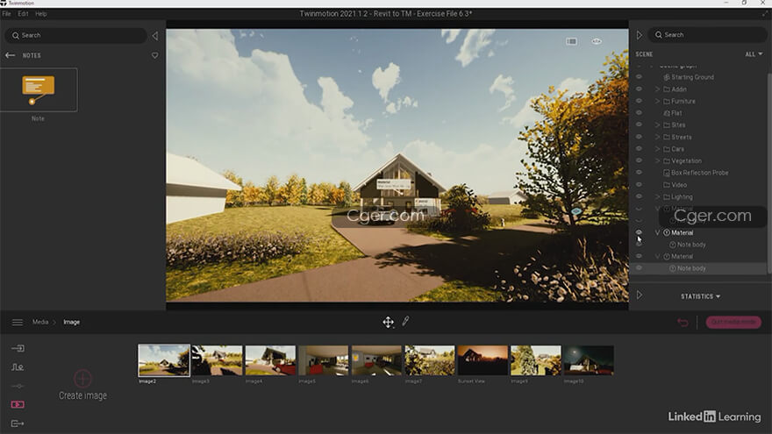Toggle visibility of the Flat object
This screenshot has height=434, width=772.
click(639, 113)
